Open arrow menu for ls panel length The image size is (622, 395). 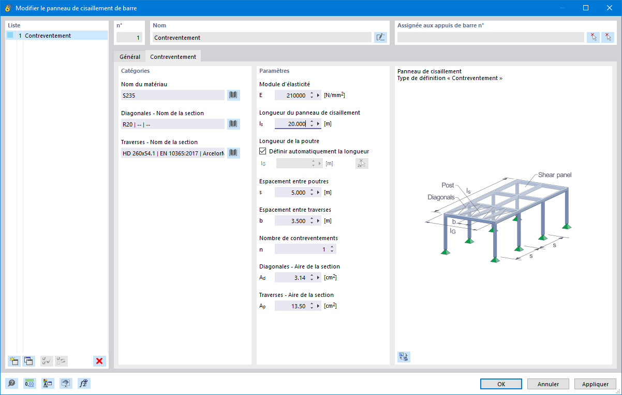point(318,124)
